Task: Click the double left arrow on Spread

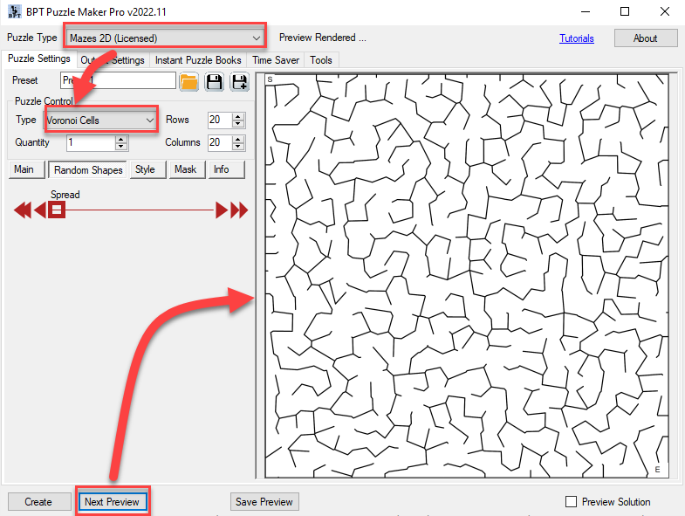Action: click(23, 210)
